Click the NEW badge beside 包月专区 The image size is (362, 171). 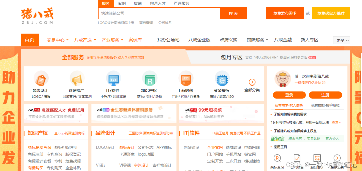click(312, 58)
